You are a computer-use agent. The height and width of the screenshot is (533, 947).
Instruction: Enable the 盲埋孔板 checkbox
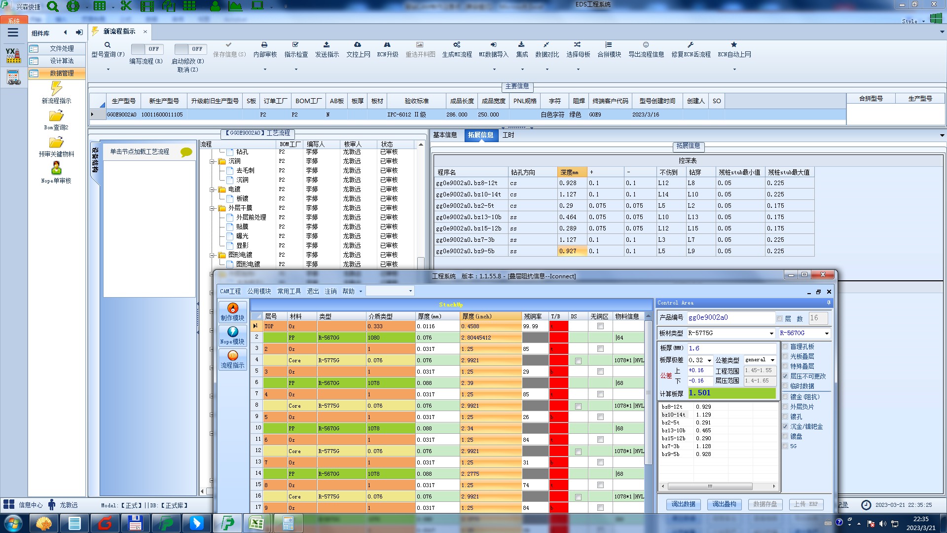tap(785, 346)
